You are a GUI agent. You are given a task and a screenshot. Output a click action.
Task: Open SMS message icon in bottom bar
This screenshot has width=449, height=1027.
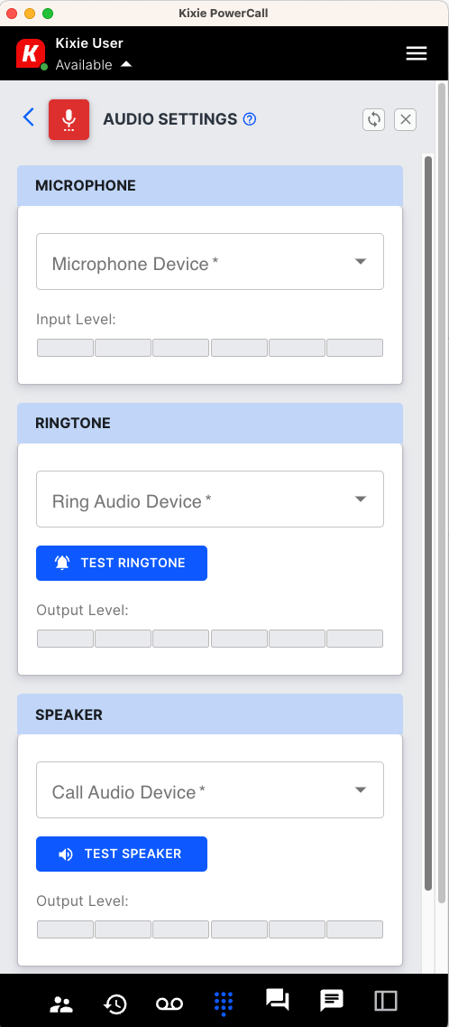[332, 1001]
